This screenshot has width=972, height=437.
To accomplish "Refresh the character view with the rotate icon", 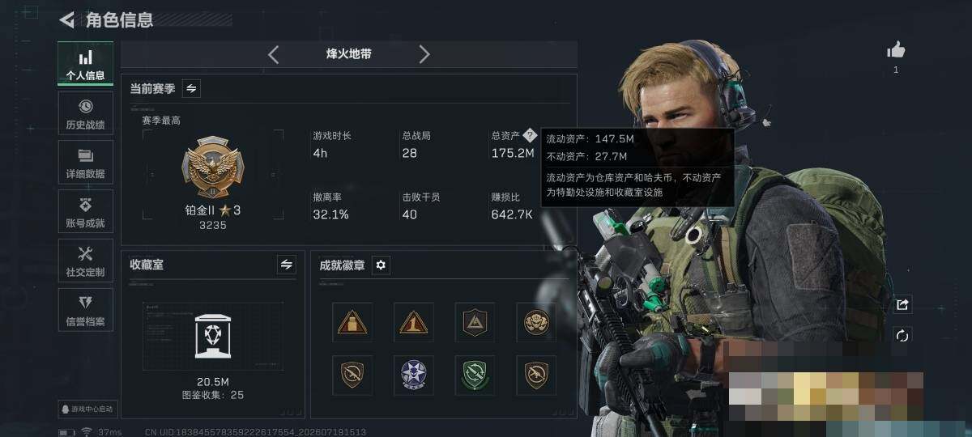I will coord(902,335).
